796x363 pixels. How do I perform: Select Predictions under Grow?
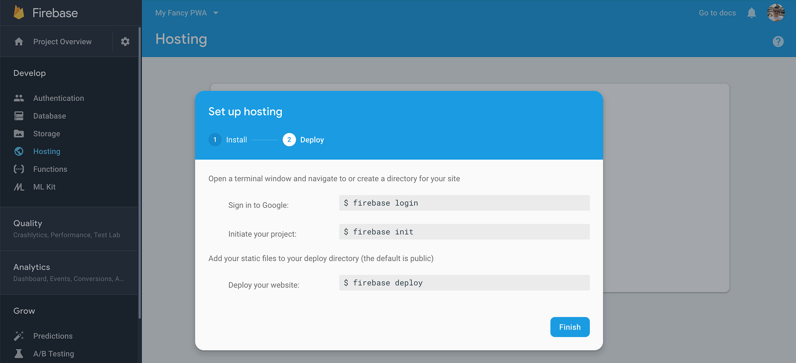pos(52,336)
